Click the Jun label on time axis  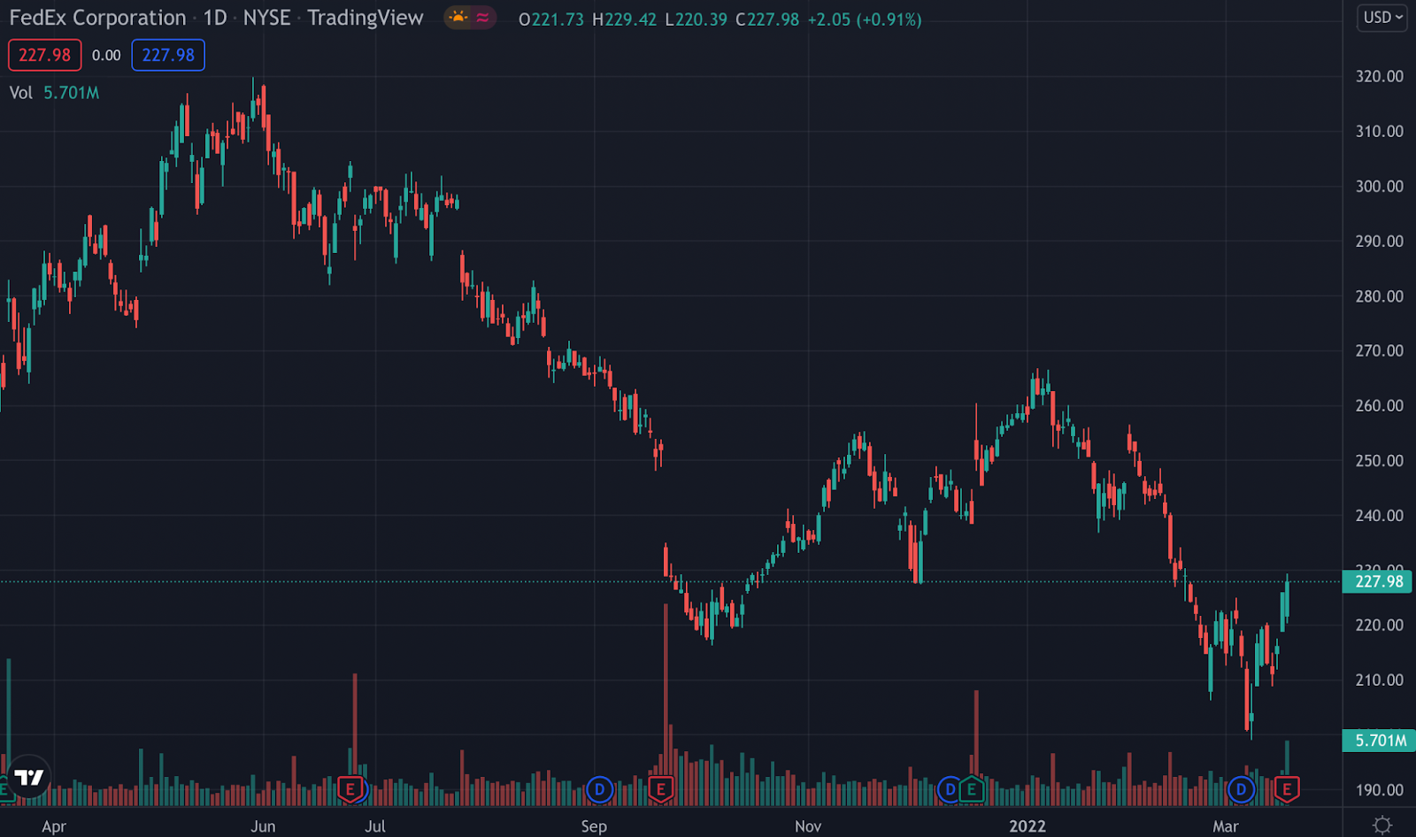(x=263, y=826)
